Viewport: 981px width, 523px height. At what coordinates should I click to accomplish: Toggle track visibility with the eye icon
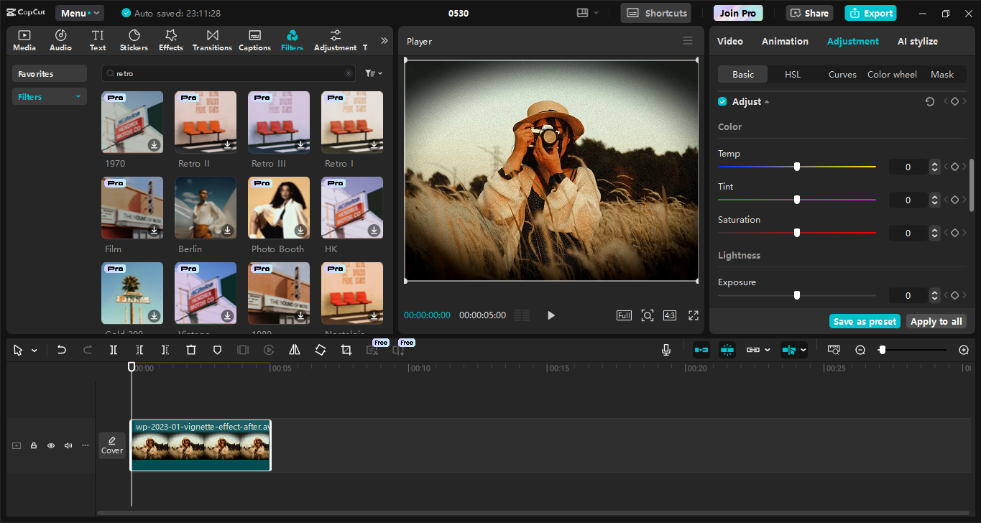[x=50, y=445]
